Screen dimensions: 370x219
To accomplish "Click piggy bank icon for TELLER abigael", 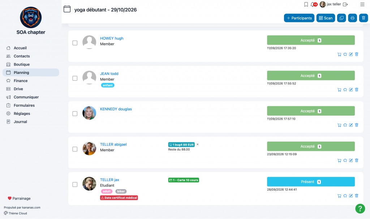I will point(345,160).
